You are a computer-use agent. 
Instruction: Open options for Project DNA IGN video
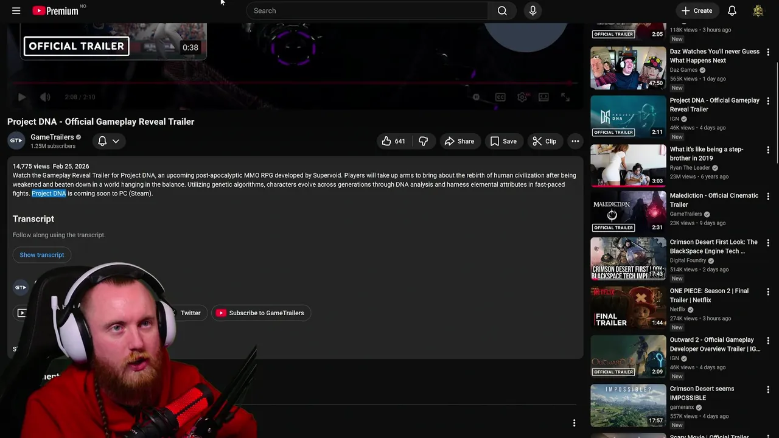(768, 101)
